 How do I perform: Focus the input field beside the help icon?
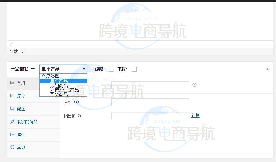150,85
